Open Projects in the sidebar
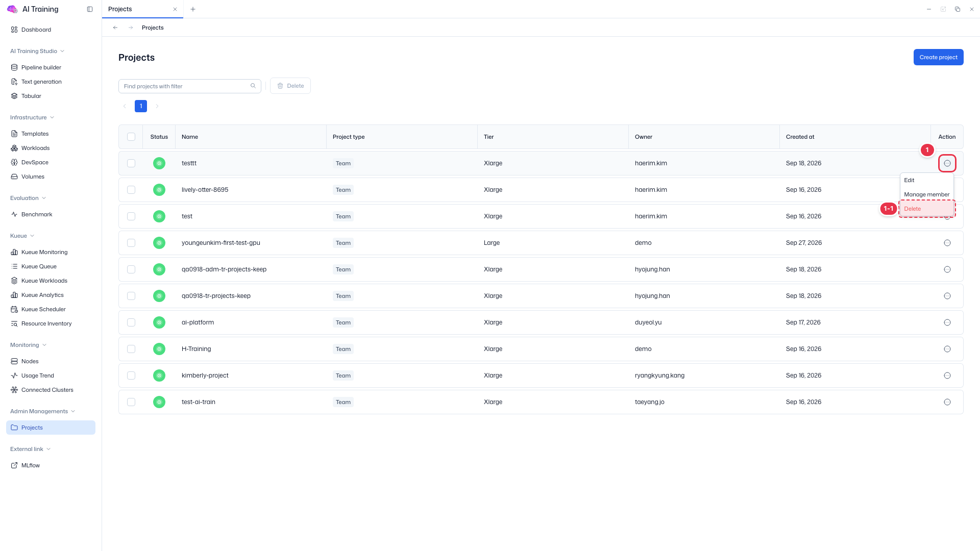The width and height of the screenshot is (980, 551). (x=51, y=428)
